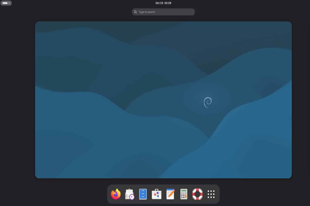Screen dimensions: 310x206
Task: Open the search magnifier in the search bar
Action: coord(135,12)
